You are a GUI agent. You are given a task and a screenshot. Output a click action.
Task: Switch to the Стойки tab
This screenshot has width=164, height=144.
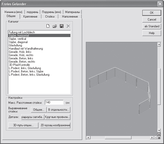pos(50,17)
